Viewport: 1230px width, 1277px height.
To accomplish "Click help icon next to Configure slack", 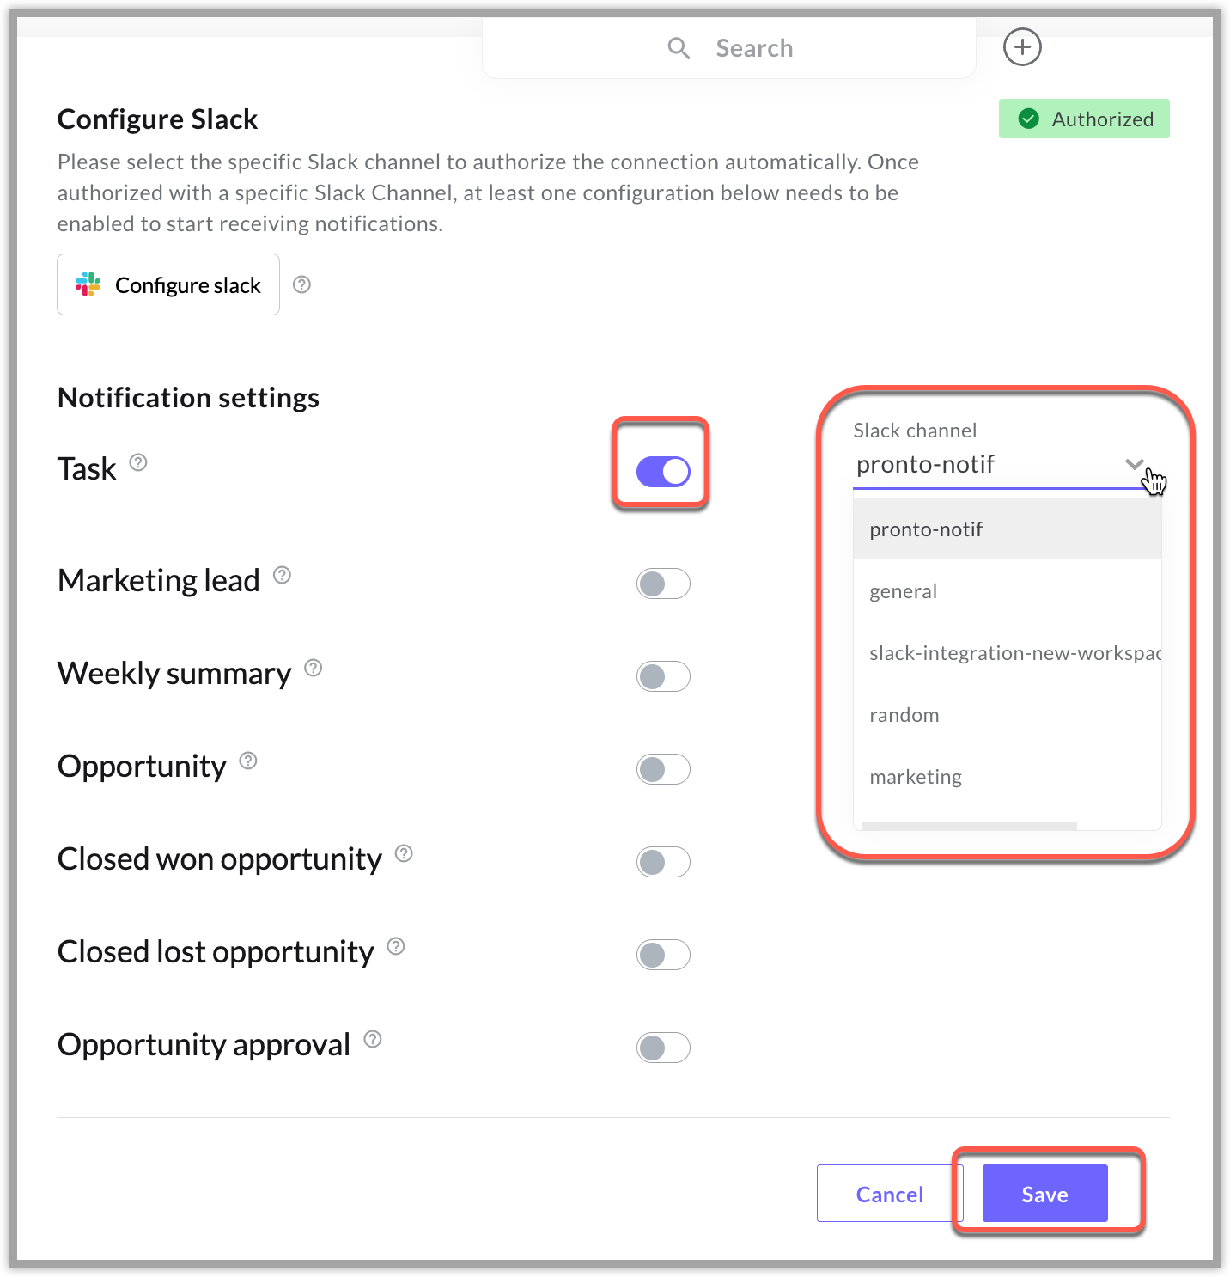I will [x=301, y=284].
